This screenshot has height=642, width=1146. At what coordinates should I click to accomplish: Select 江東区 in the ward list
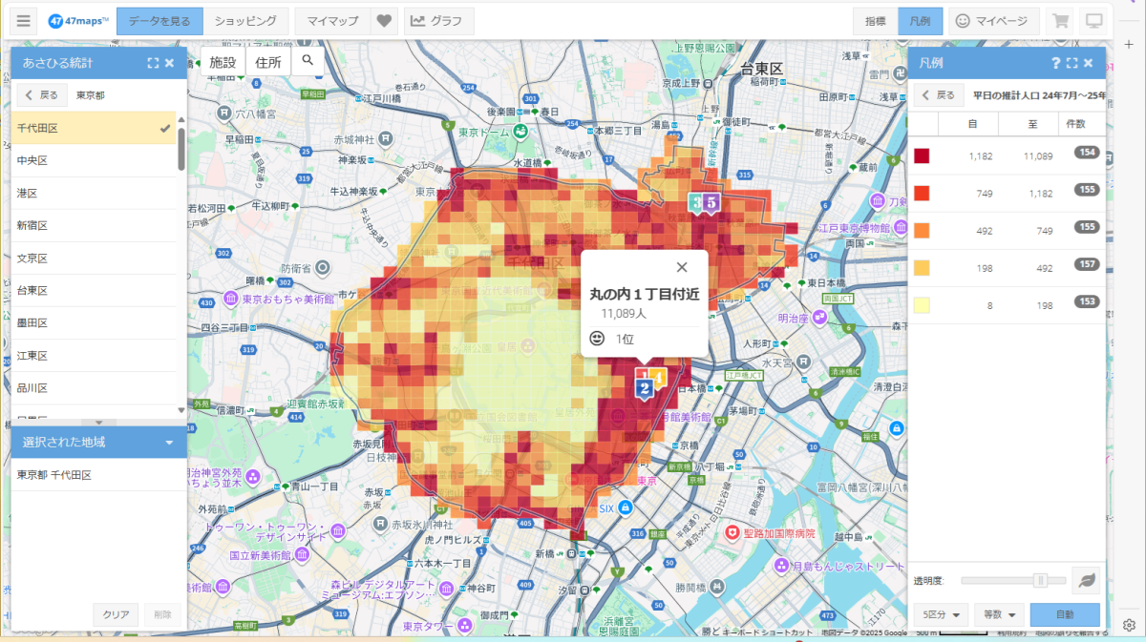(94, 356)
